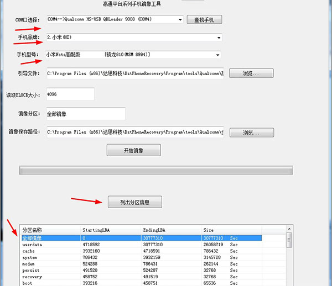The width and height of the screenshot is (332, 286).
Task: Select the recovery partition row
Action: tap(142, 277)
